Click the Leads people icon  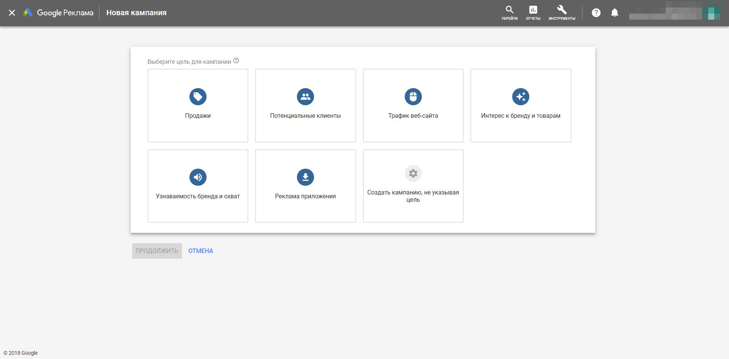(x=305, y=96)
